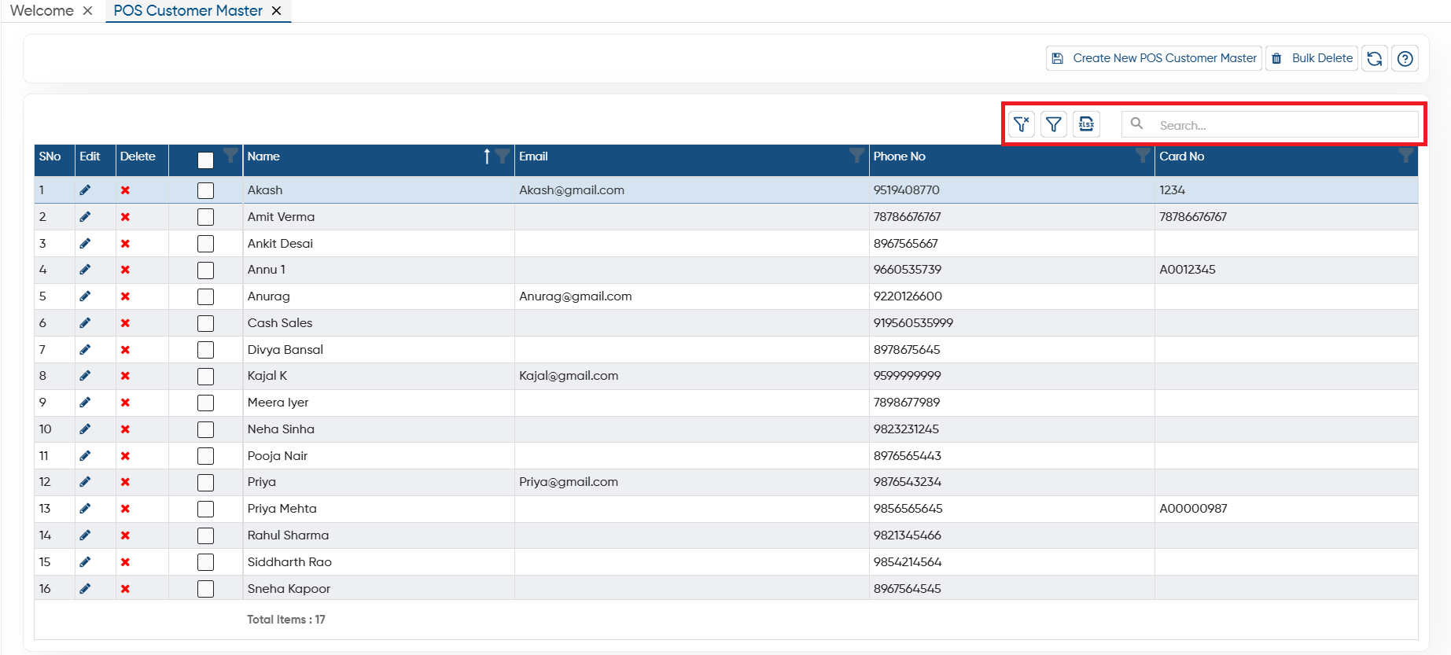The width and height of the screenshot is (1451, 655).
Task: Open the checkbox column filter funnel
Action: point(230,155)
